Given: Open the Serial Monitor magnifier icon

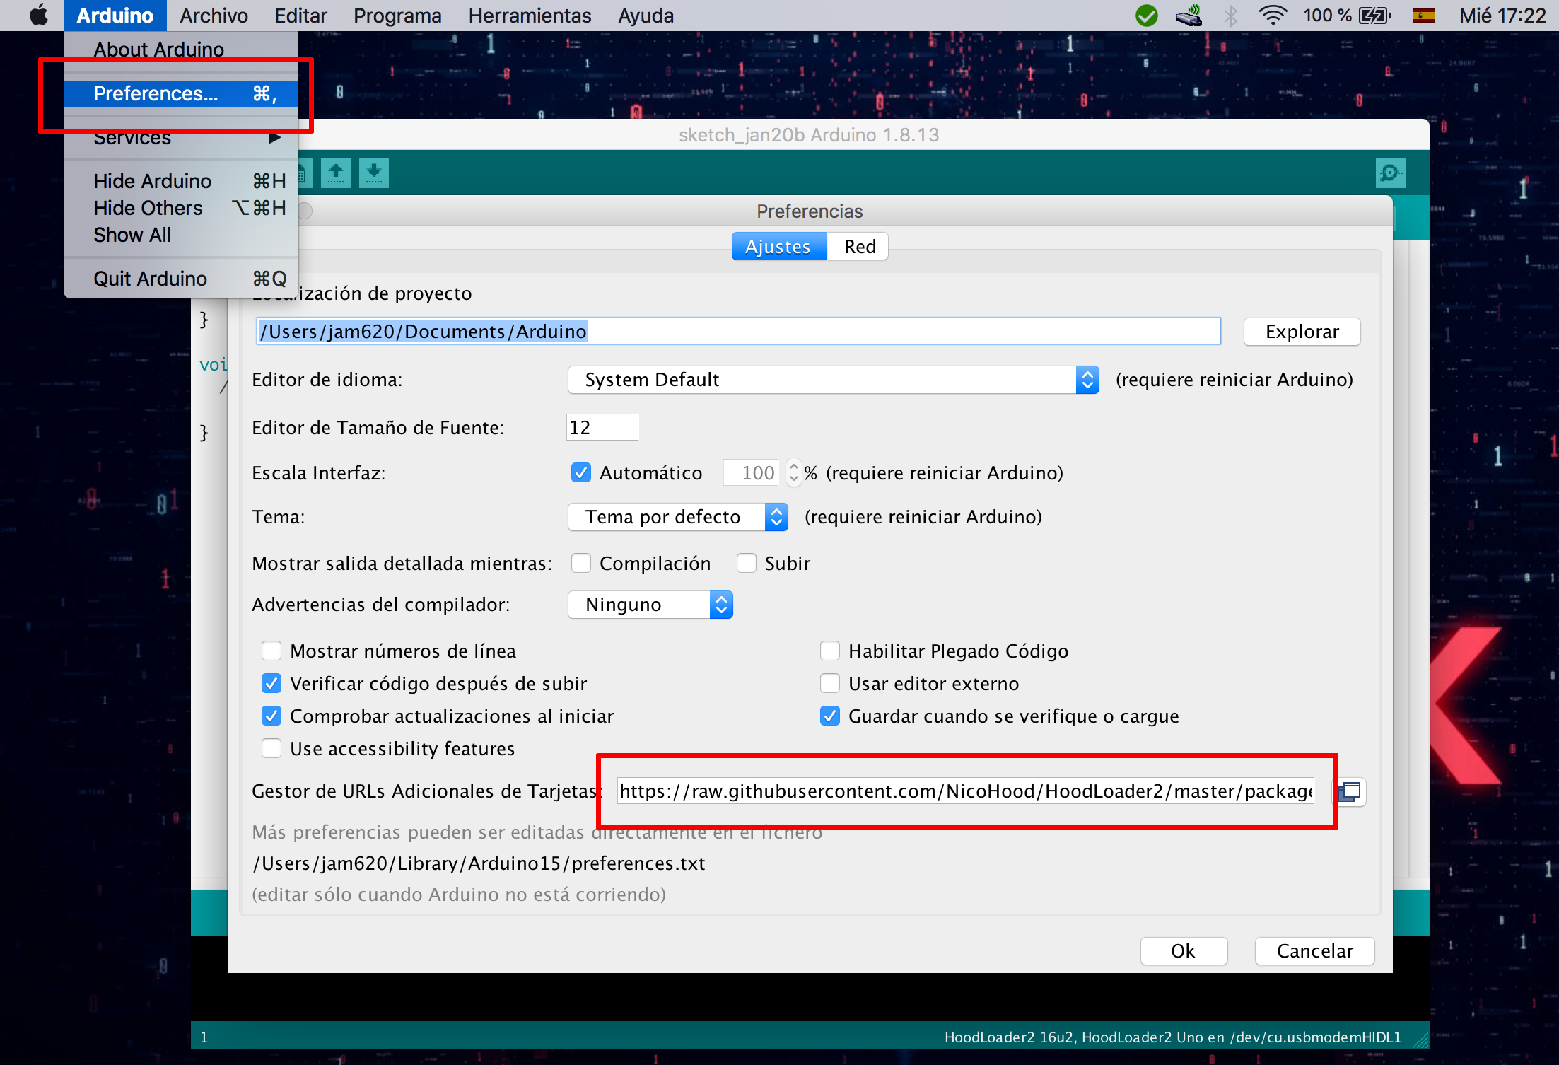Looking at the screenshot, I should (x=1390, y=173).
